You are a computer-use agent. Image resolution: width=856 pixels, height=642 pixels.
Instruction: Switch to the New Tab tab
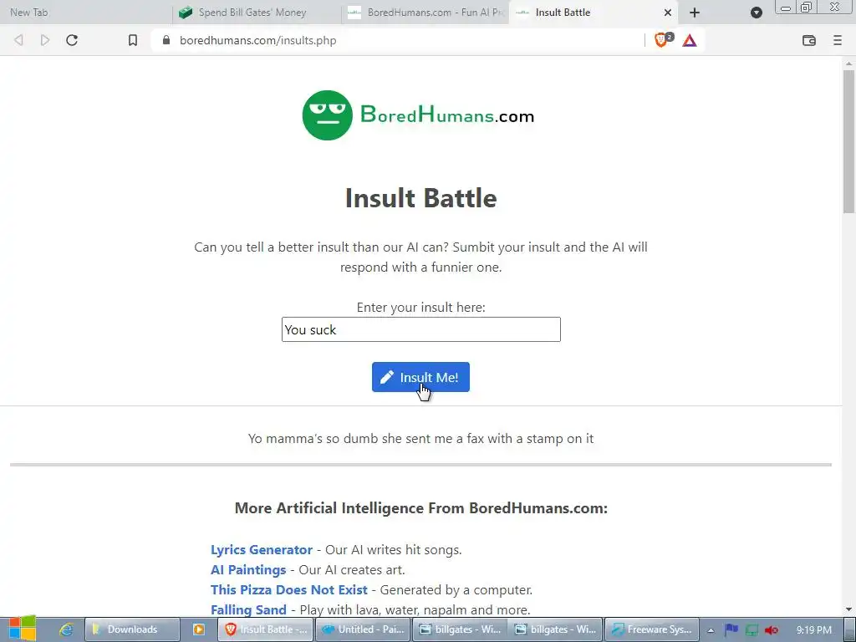point(86,12)
